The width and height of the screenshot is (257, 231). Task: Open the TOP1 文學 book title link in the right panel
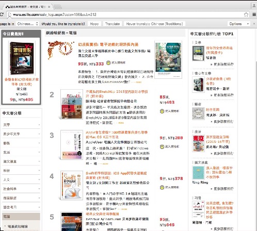(x=219, y=50)
